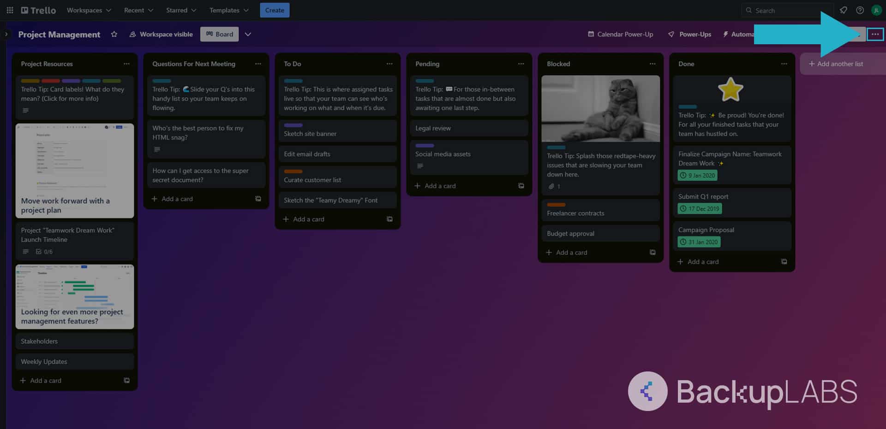The height and width of the screenshot is (429, 886).
Task: Open the cat photo cover card
Action: click(600, 109)
